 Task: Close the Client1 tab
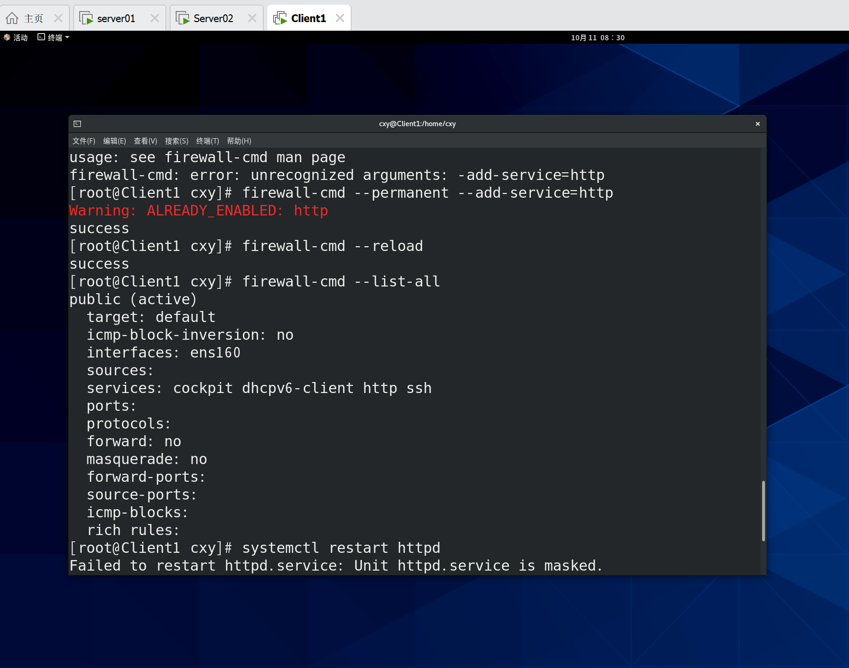point(340,18)
